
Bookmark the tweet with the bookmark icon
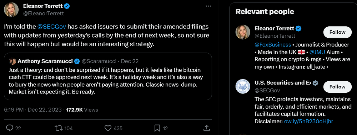[157, 128]
